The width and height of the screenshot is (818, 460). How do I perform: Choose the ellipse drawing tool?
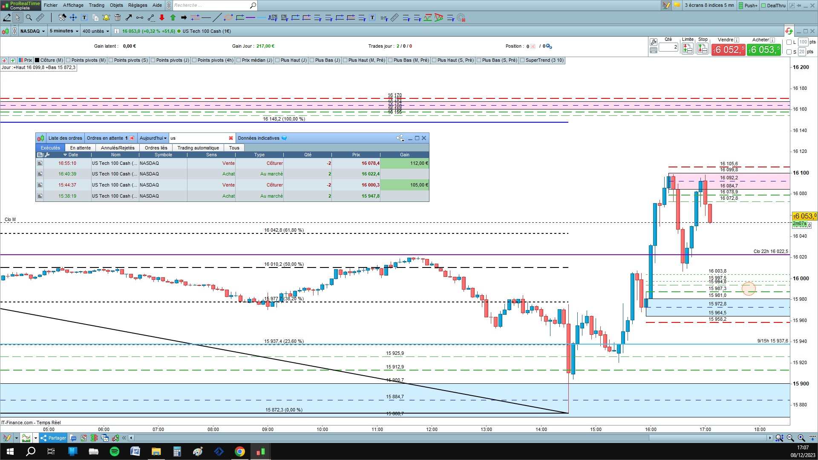click(x=228, y=17)
